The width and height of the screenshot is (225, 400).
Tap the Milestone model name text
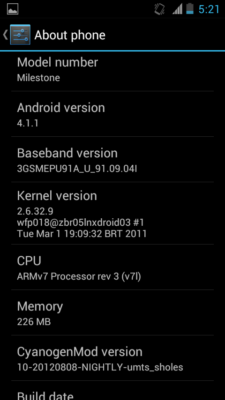pos(38,78)
